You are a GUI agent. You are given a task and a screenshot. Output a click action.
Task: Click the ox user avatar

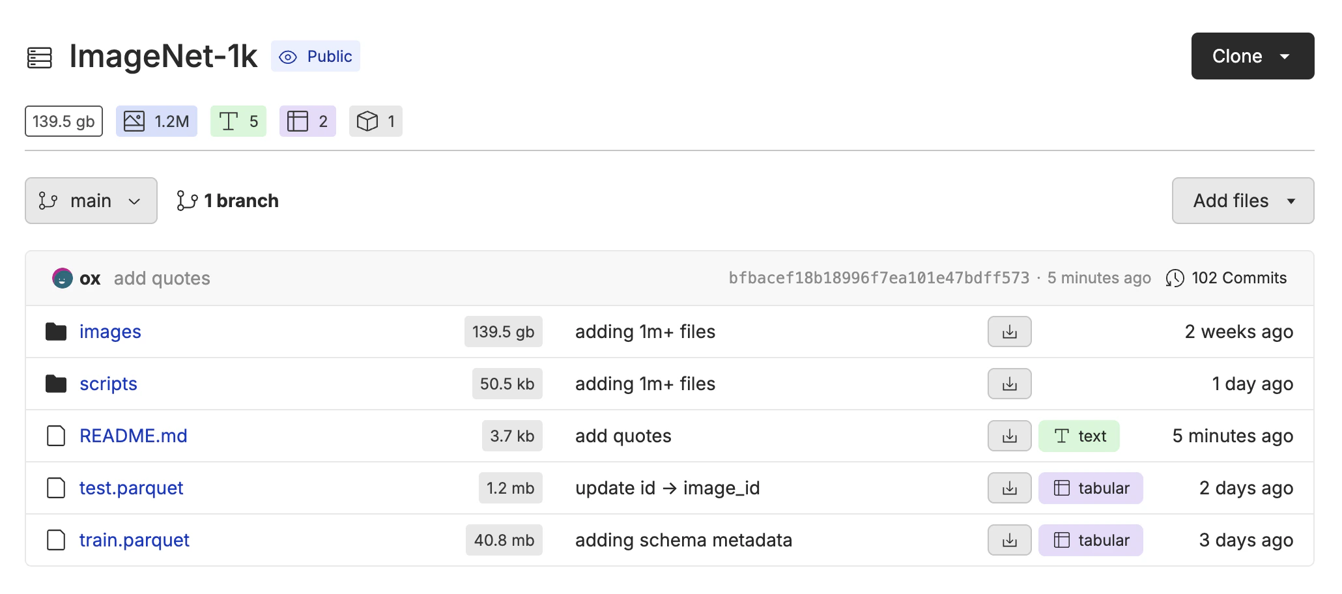[x=62, y=278]
